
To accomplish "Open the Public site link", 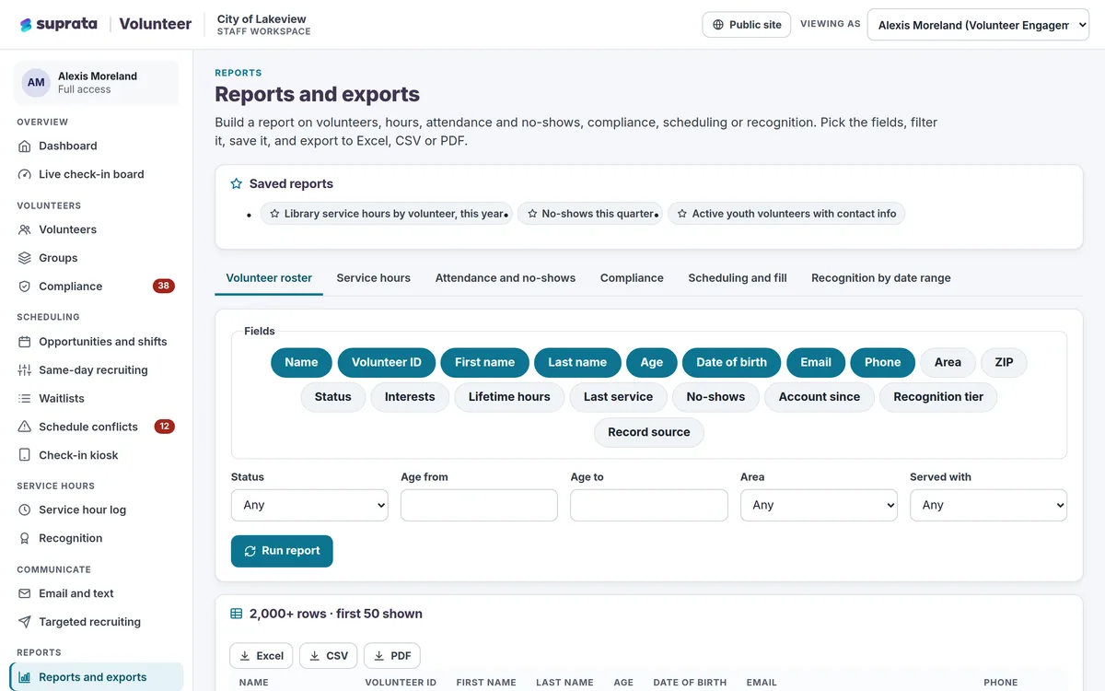I will coord(748,25).
